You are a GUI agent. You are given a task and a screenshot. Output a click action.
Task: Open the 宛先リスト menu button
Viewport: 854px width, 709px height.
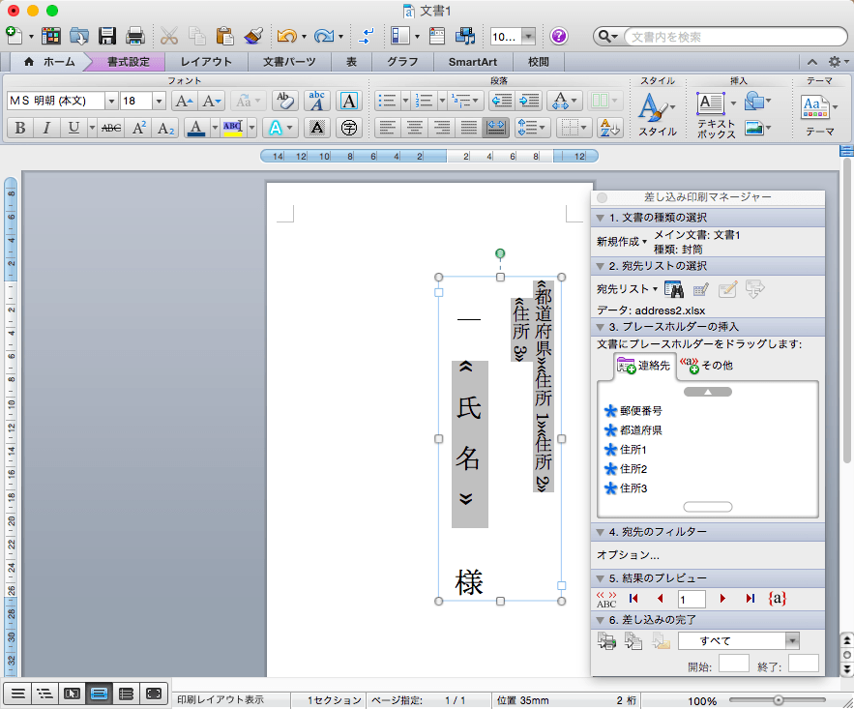[x=622, y=288]
